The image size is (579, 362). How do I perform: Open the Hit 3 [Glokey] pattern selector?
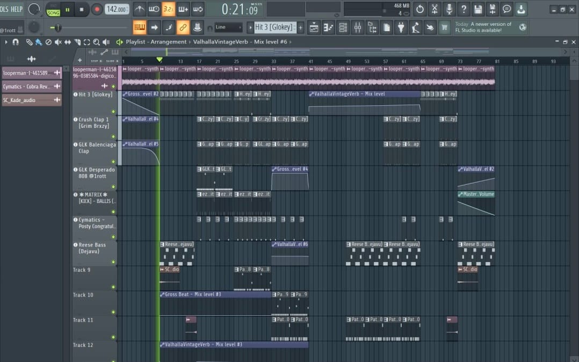(275, 27)
